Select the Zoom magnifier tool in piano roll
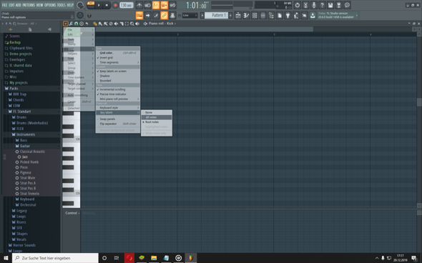Screen dimensions: 422x263 [132, 24]
